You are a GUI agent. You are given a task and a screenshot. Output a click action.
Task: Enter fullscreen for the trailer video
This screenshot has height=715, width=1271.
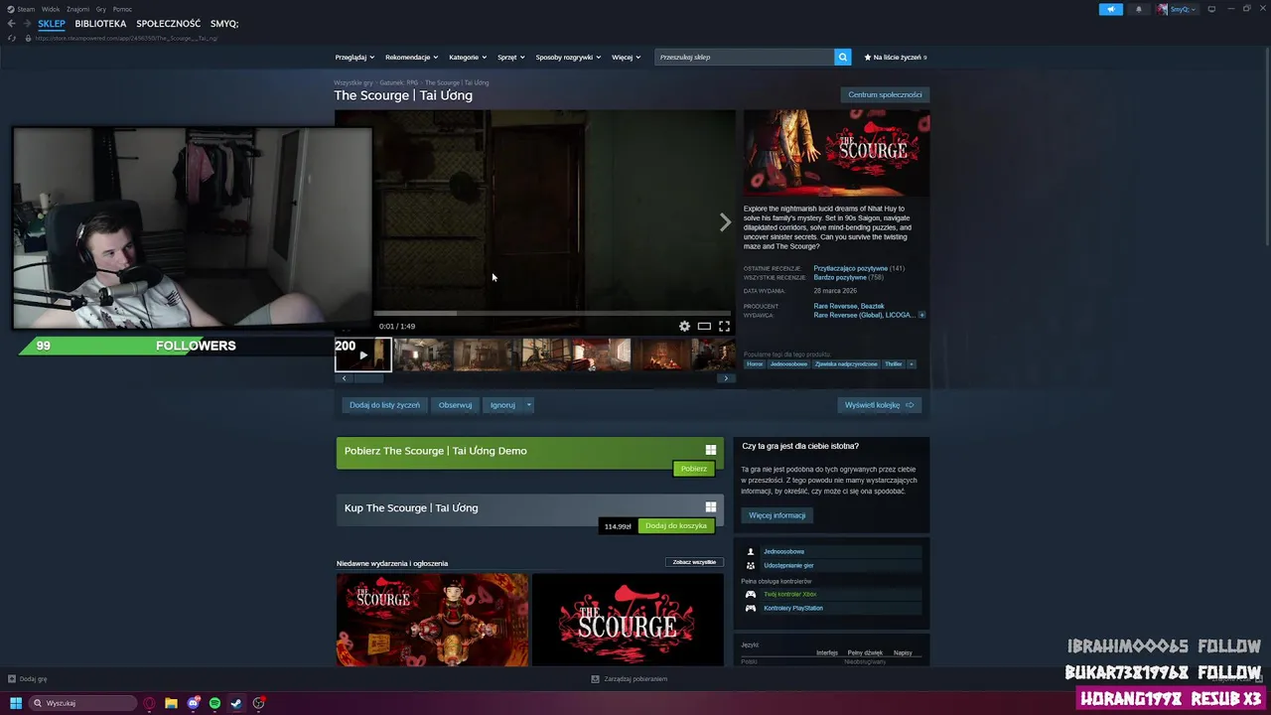click(724, 326)
